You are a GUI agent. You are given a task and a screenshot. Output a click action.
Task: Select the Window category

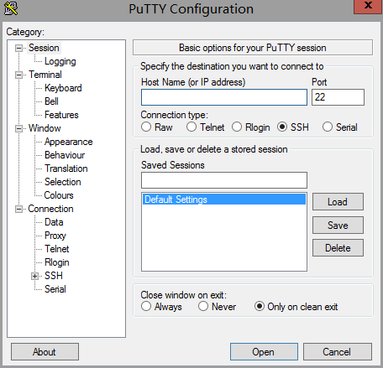(x=45, y=128)
